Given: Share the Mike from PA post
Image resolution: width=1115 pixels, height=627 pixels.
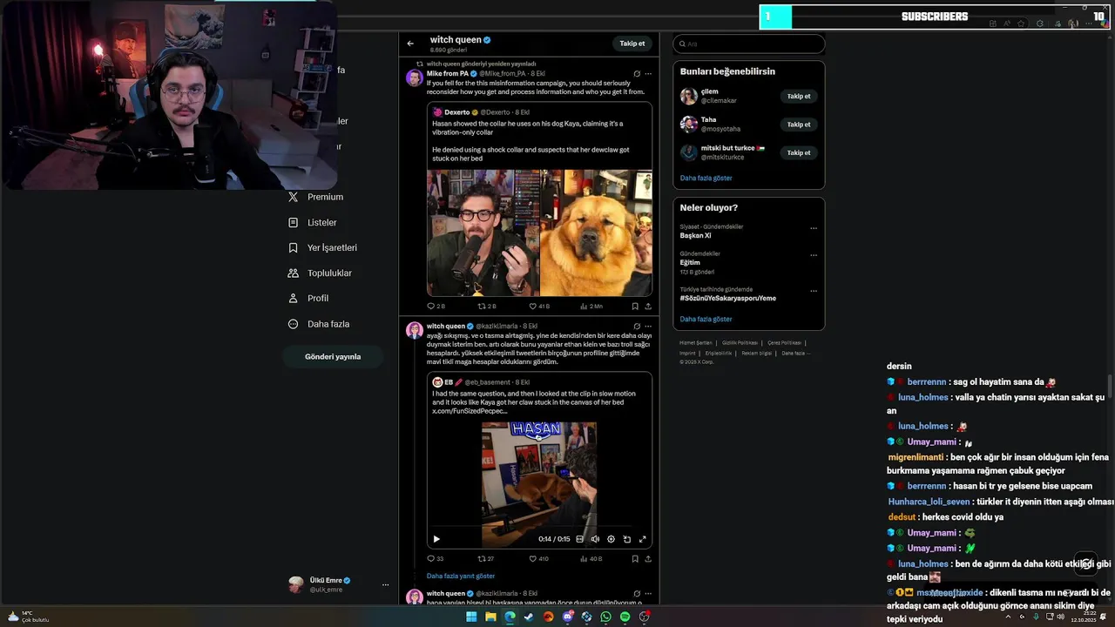Looking at the screenshot, I should (648, 307).
